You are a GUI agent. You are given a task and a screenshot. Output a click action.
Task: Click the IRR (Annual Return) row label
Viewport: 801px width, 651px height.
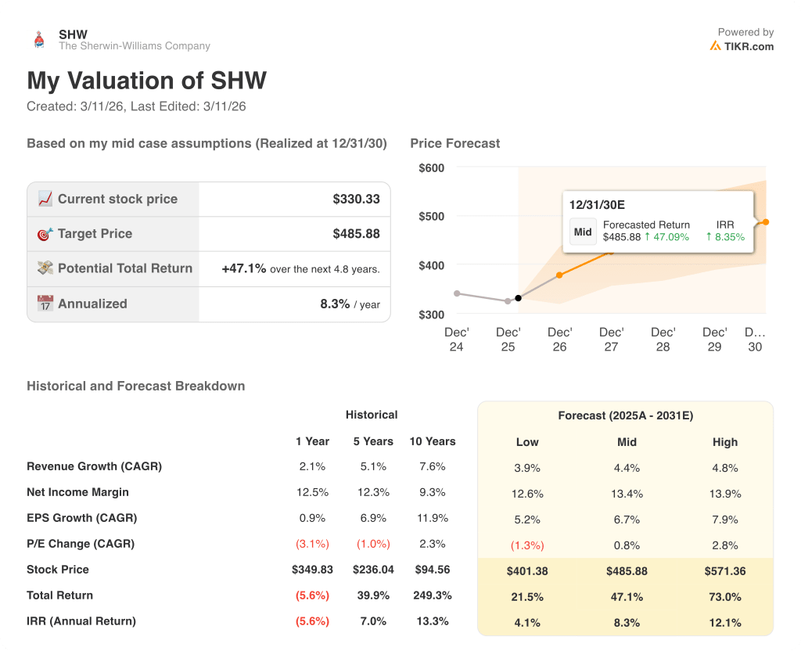point(80,621)
